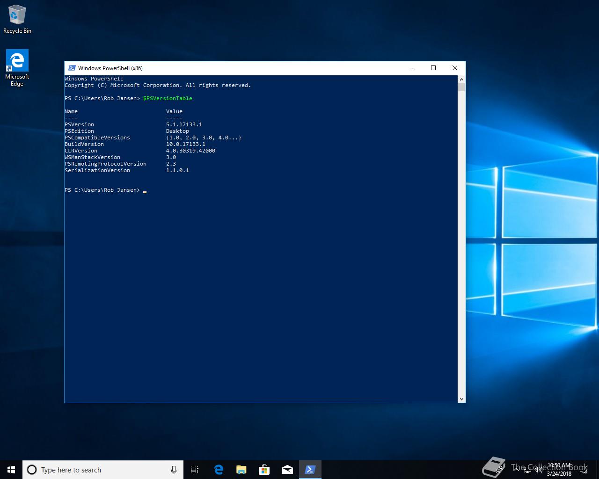Click the value '{1.0, 2.0, 3.0, 4.0...}'
This screenshot has height=479, width=599.
[x=204, y=138]
